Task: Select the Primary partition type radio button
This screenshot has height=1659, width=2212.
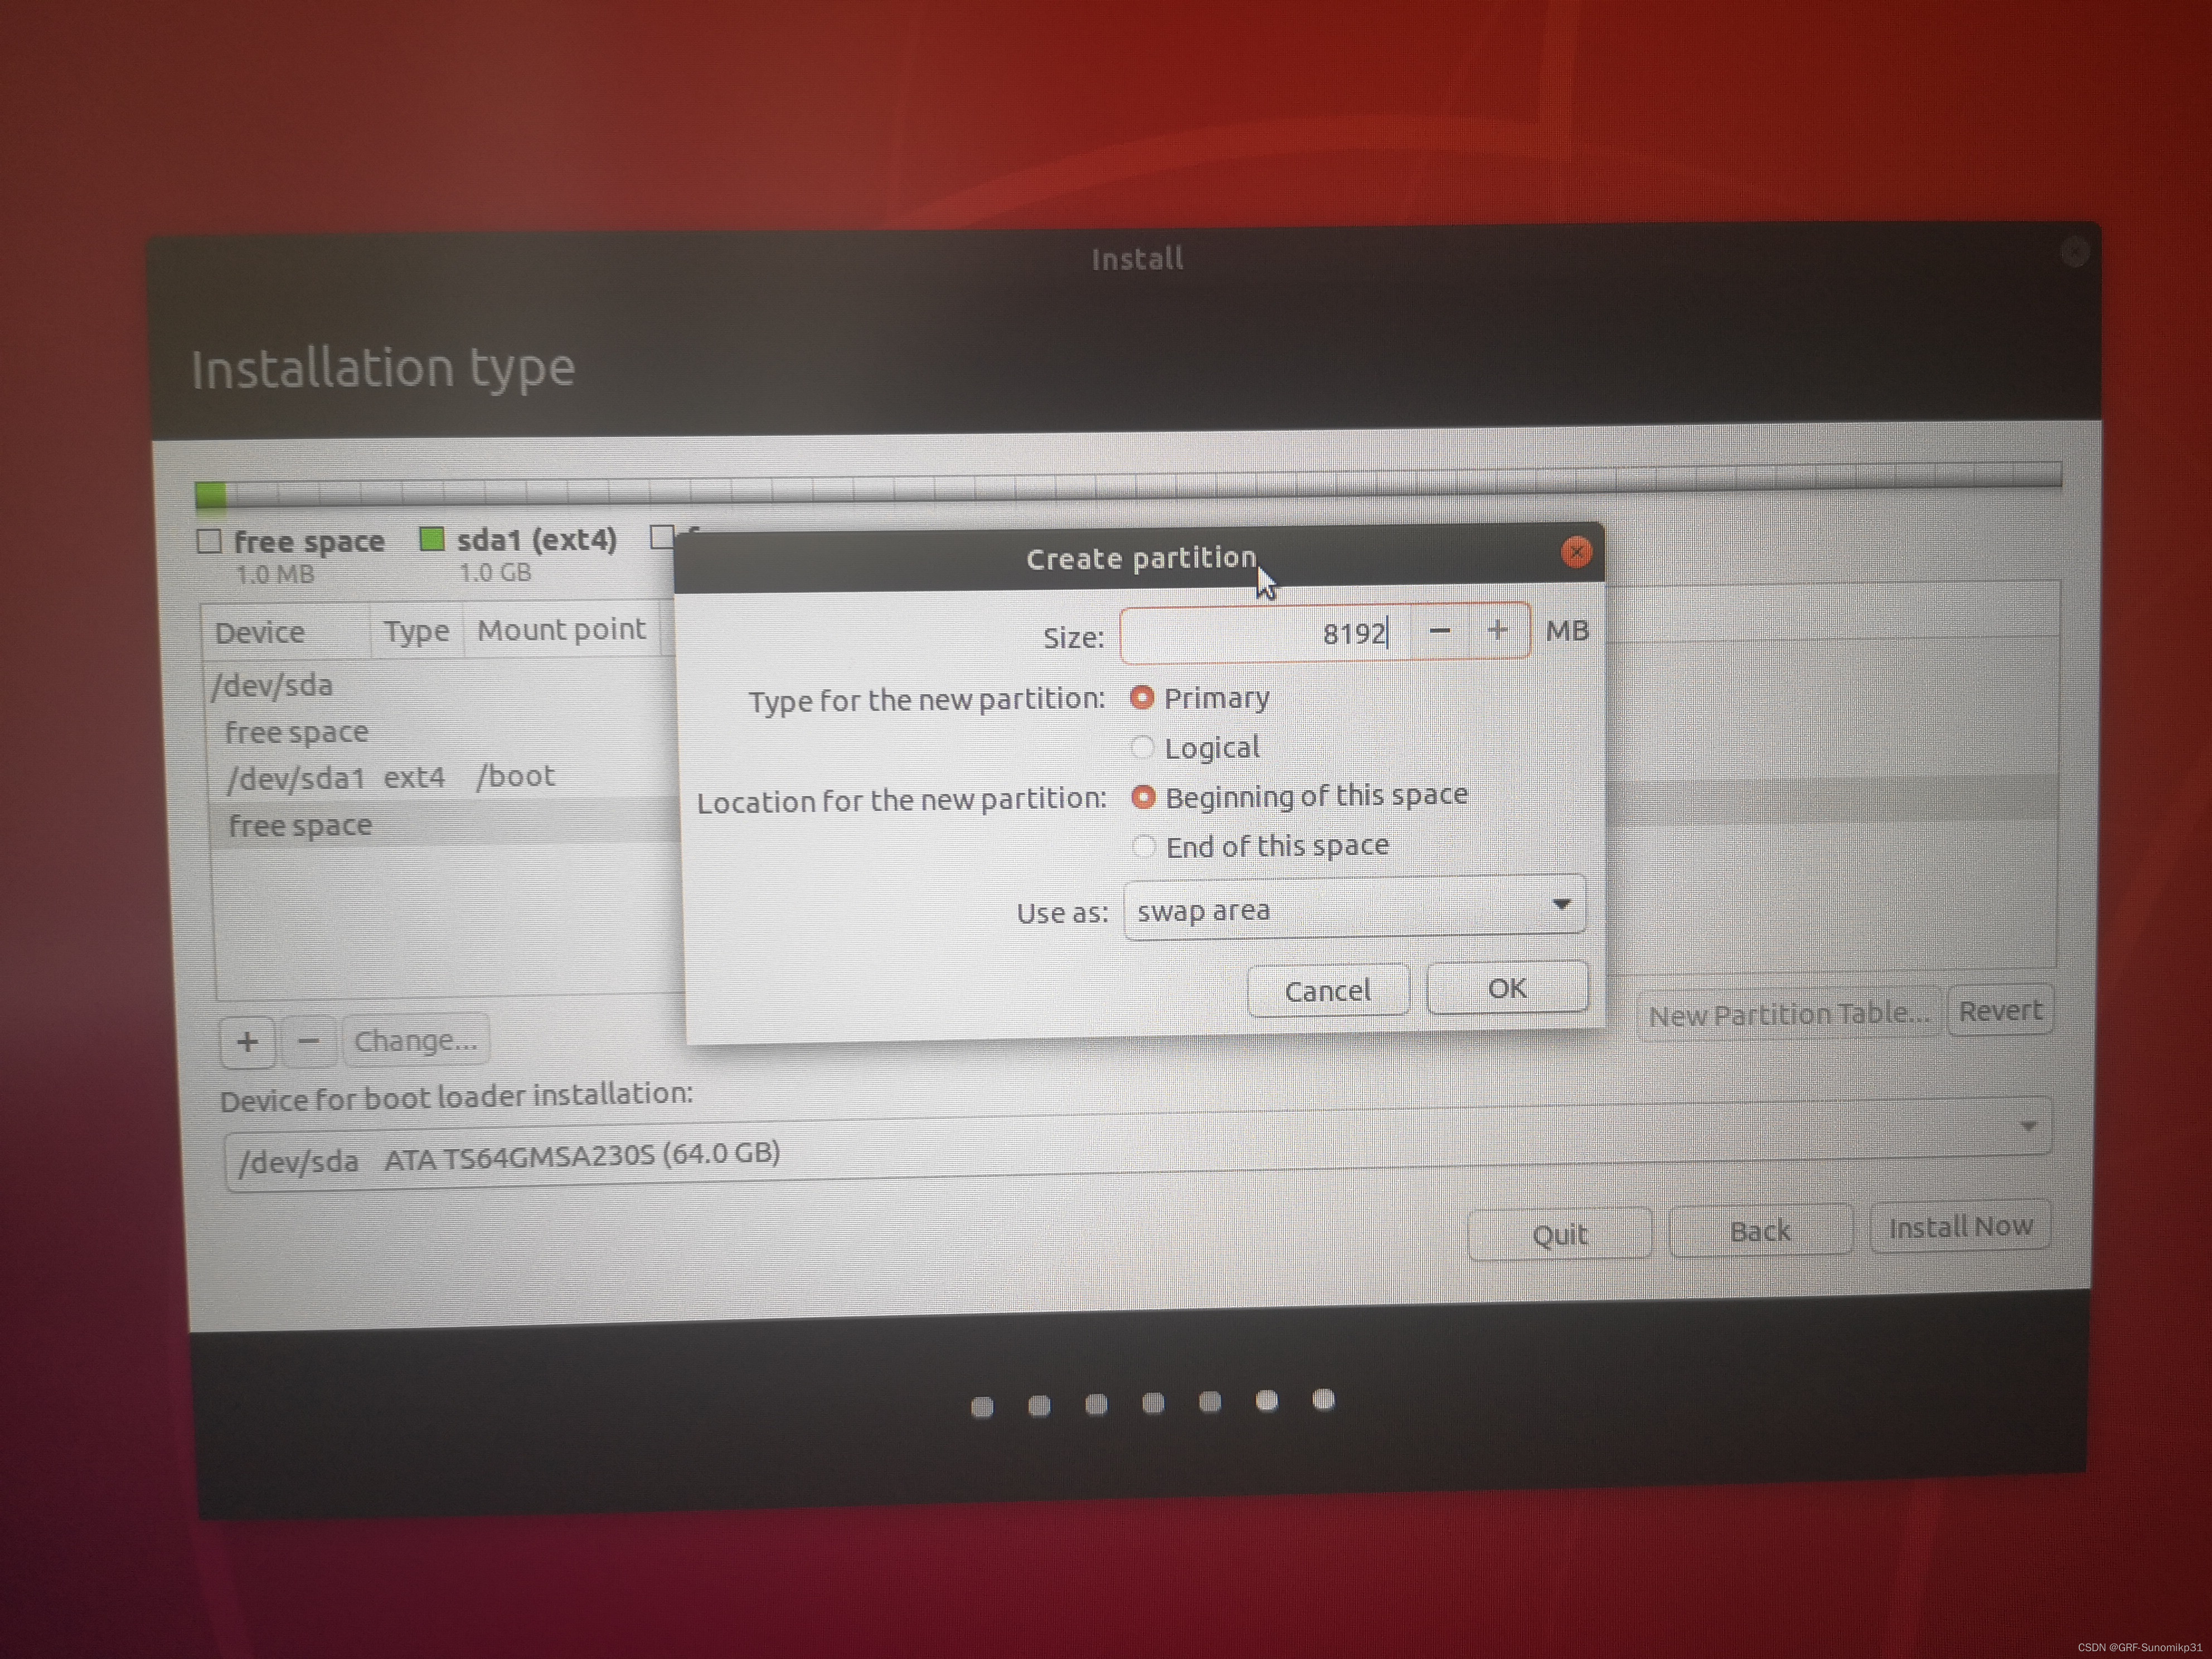Action: [1142, 697]
